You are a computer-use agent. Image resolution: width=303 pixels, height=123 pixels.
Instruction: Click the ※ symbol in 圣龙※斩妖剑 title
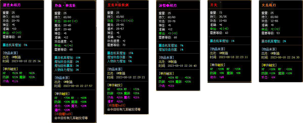click(x=116, y=5)
